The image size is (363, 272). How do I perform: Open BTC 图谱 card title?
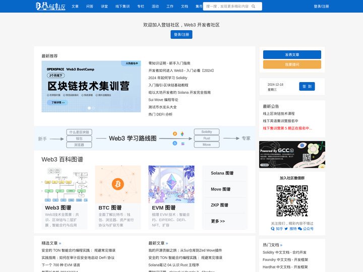coord(110,208)
